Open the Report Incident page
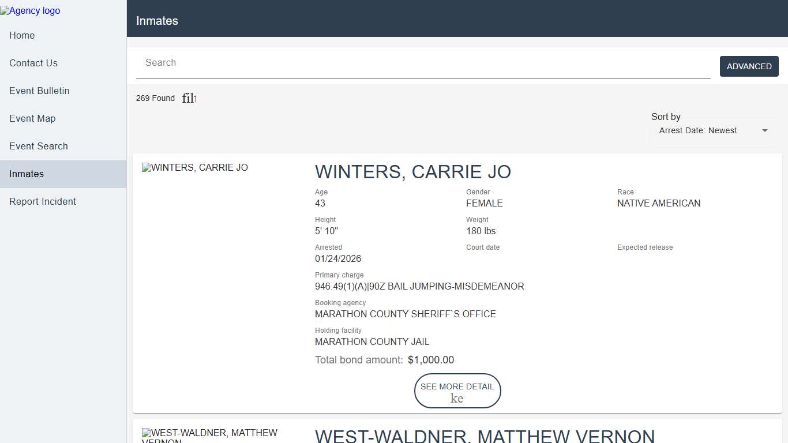The width and height of the screenshot is (788, 443). pyautogui.click(x=42, y=201)
